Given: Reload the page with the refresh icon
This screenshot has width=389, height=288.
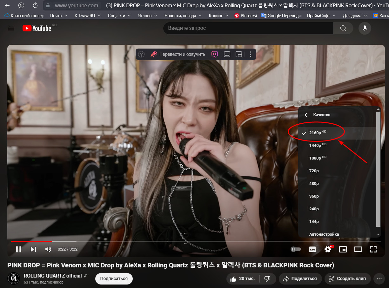Looking at the screenshot, I should pyautogui.click(x=35, y=5).
